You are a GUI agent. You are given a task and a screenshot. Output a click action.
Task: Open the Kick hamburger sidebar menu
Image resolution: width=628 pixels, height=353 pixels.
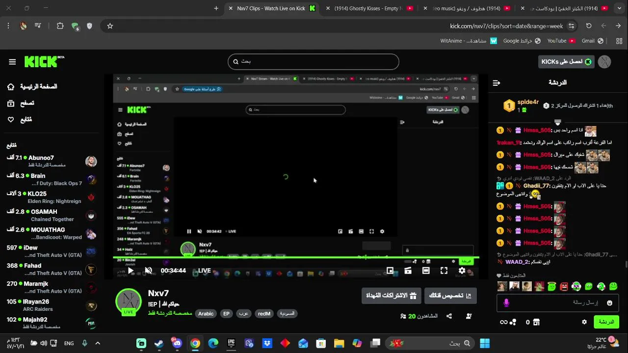[x=12, y=62]
